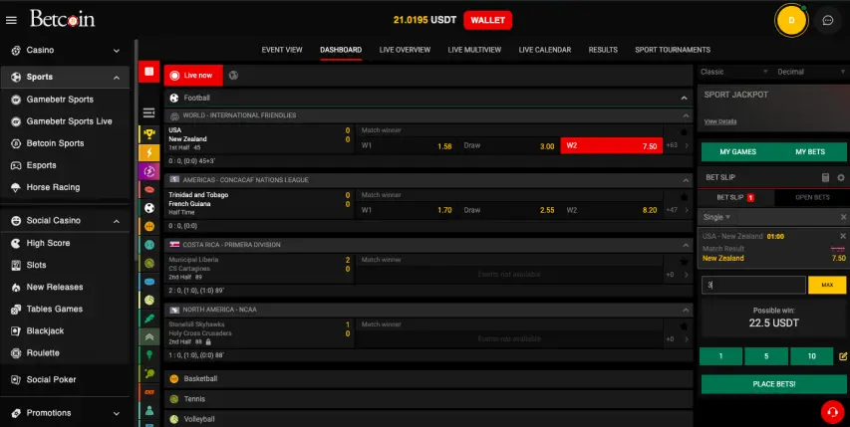Click the globe icon next to Live now

click(233, 76)
